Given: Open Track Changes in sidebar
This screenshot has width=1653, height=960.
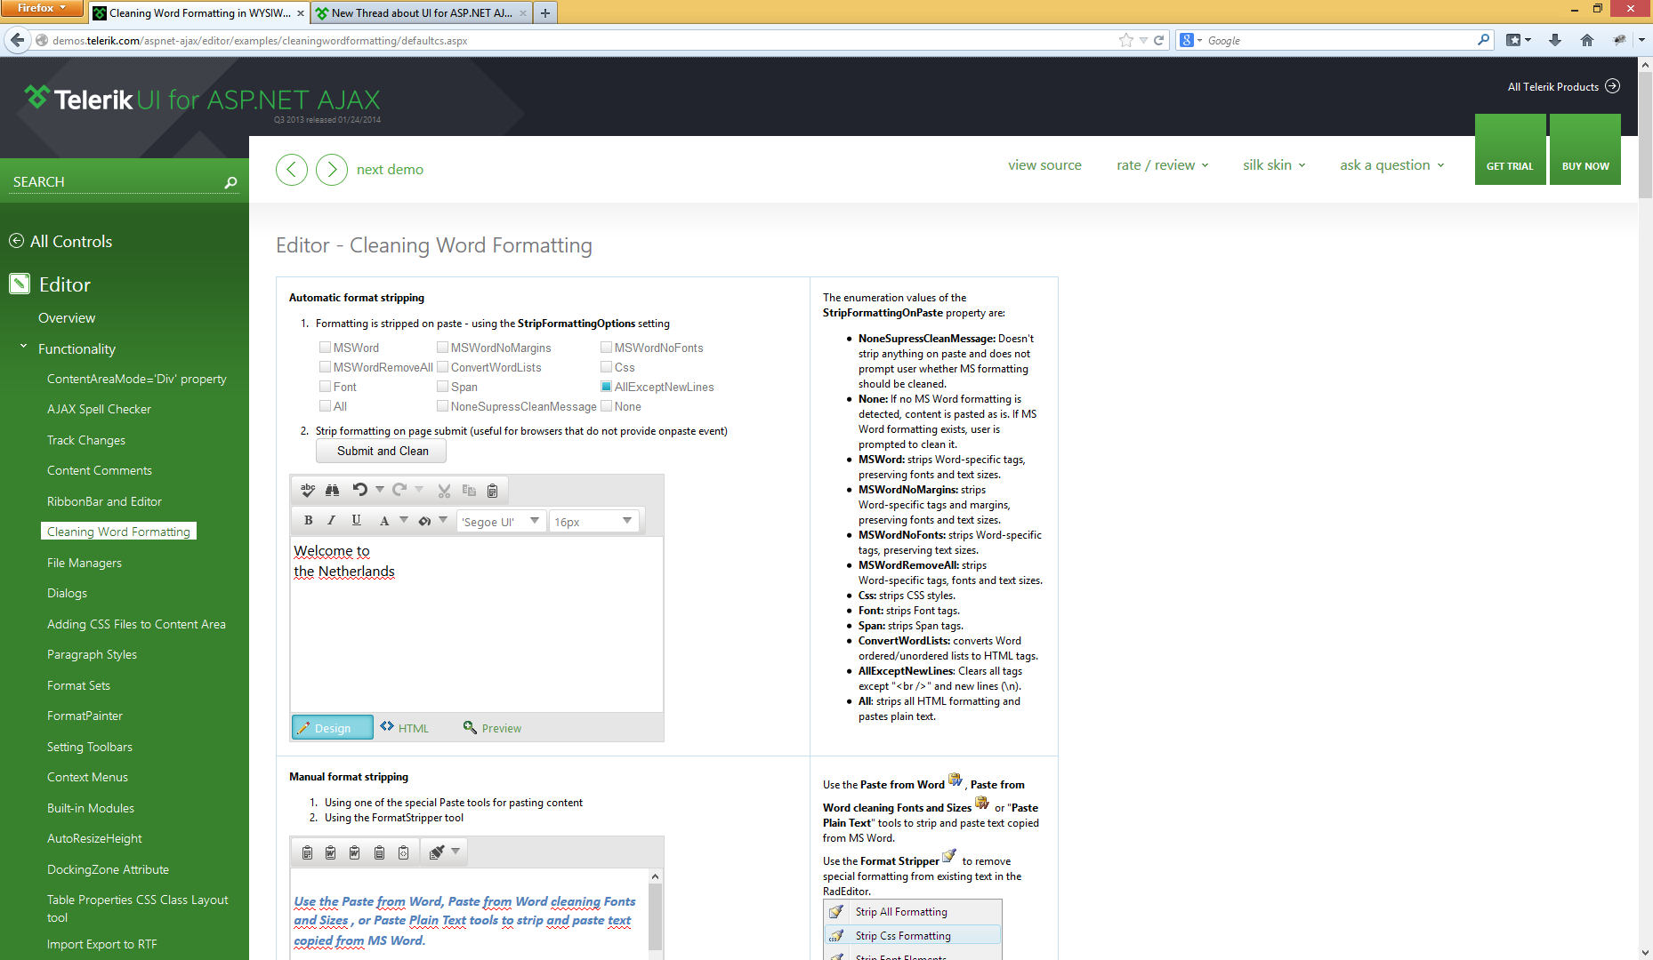Looking at the screenshot, I should (x=86, y=440).
